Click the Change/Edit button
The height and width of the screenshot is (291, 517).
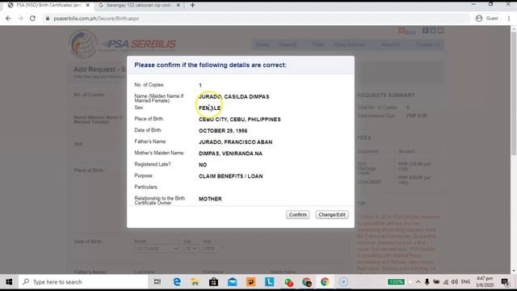click(x=332, y=215)
